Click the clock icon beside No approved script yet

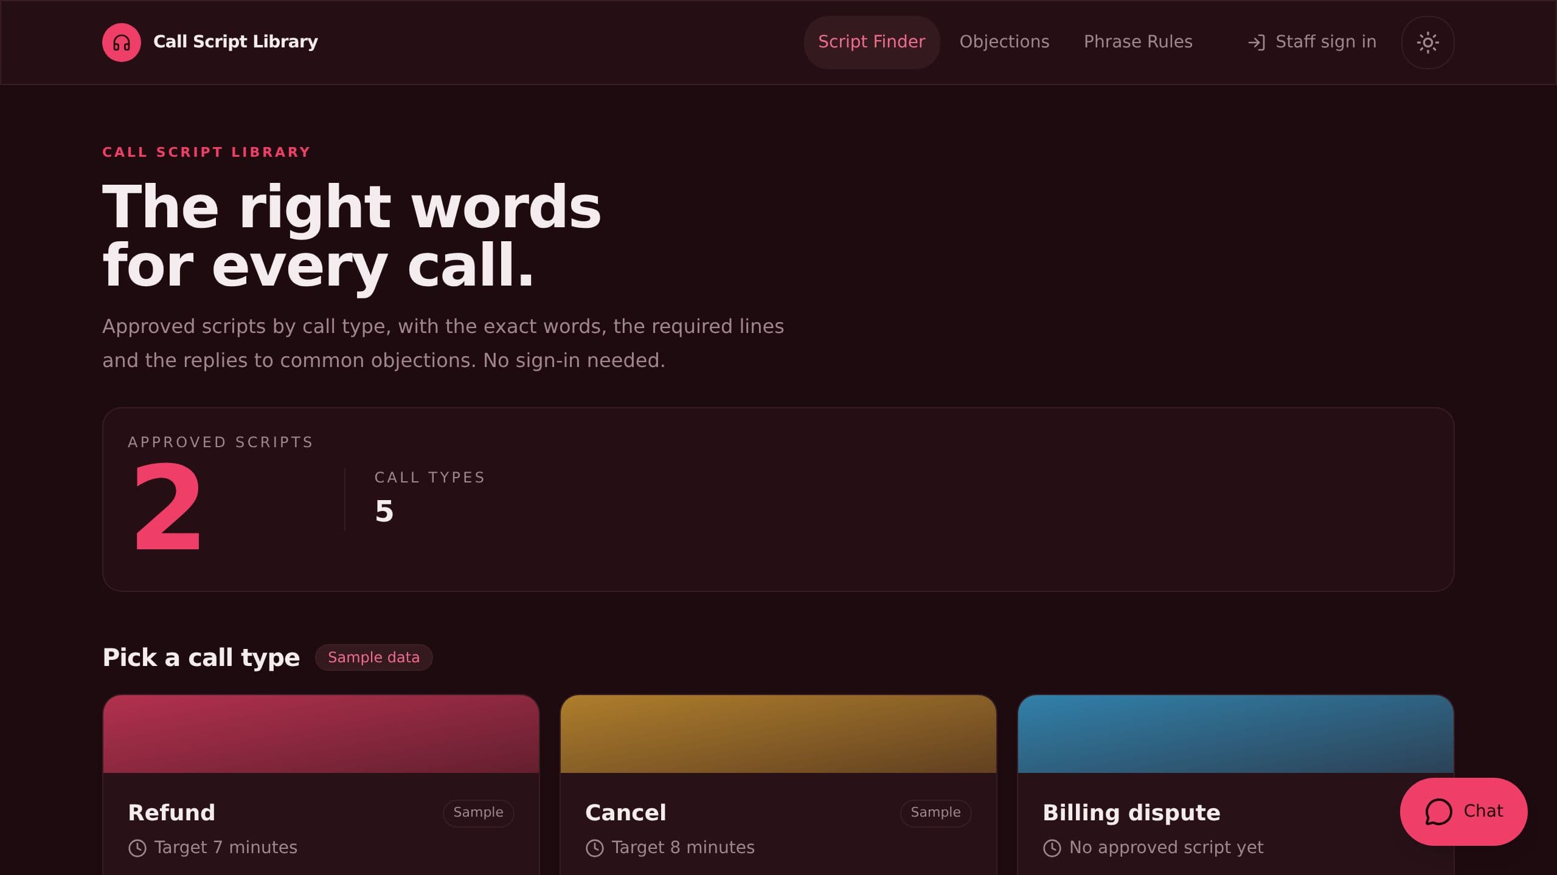click(1052, 848)
